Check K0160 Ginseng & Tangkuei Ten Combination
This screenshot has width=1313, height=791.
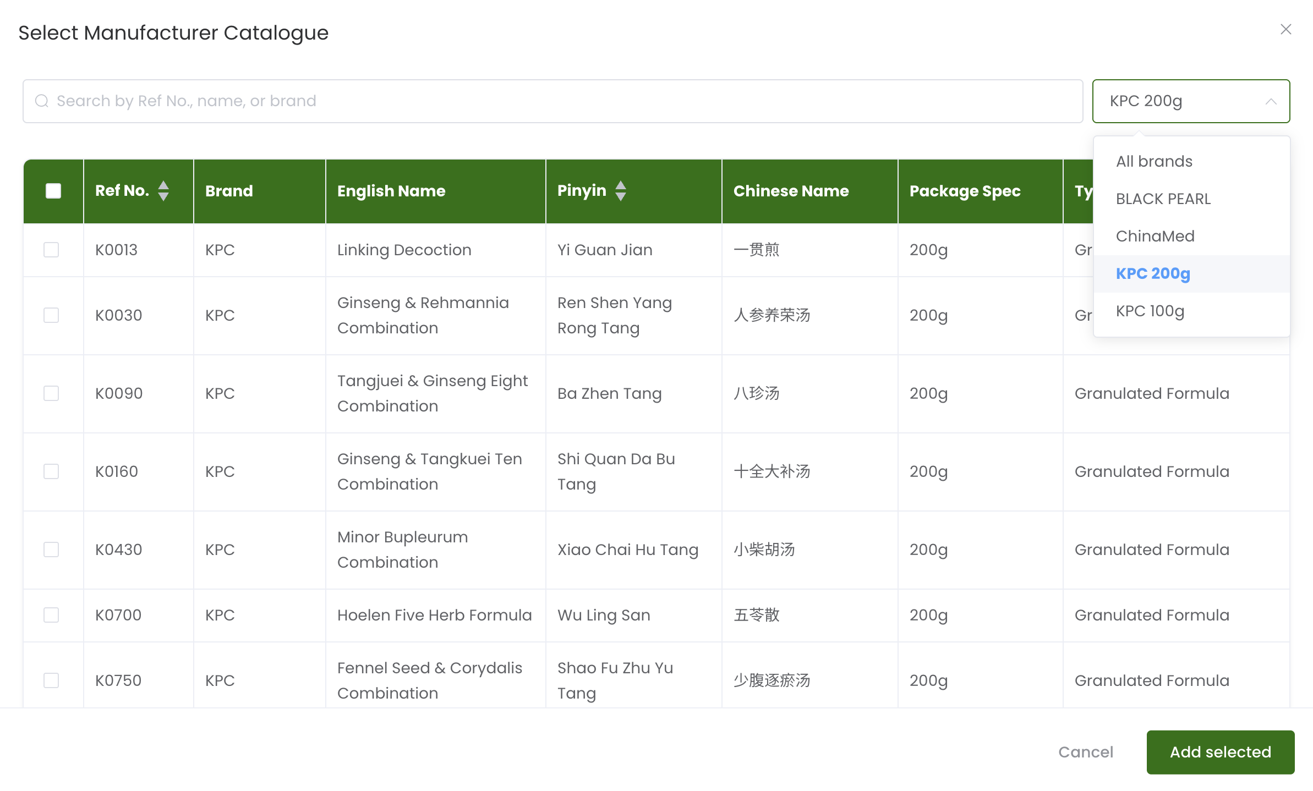[x=51, y=471]
